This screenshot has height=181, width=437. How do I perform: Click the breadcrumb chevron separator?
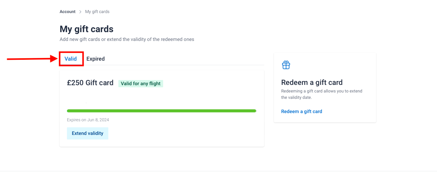[x=80, y=12]
